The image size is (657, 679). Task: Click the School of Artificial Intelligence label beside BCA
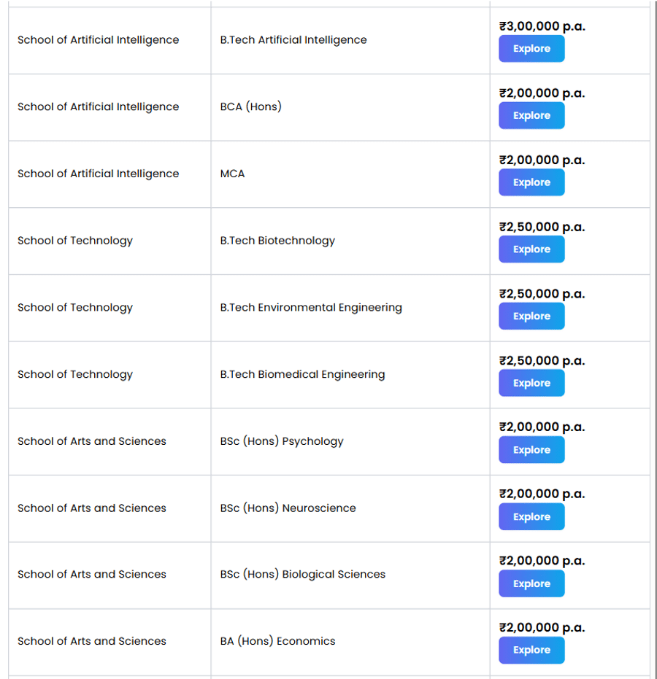pos(98,106)
